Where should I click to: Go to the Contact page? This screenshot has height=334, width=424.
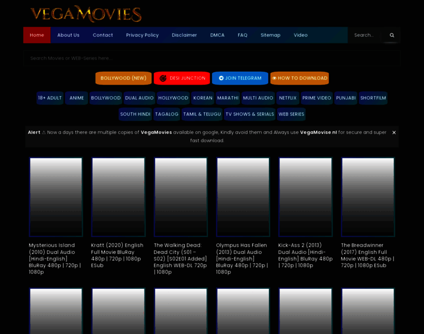103,35
